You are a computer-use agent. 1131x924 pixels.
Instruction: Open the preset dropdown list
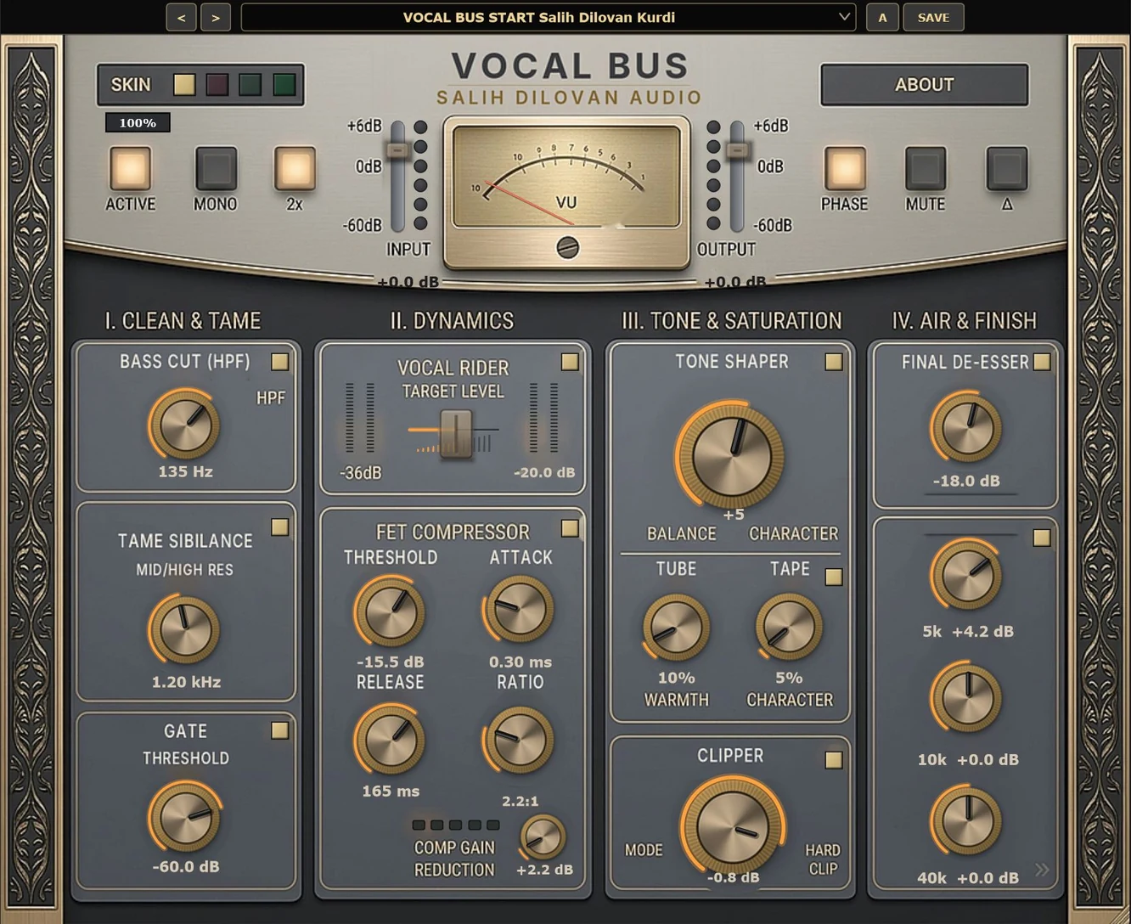(548, 17)
